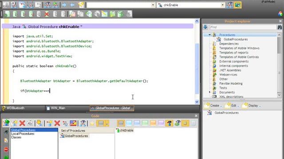The height and width of the screenshot is (159, 284).
Task: Click the blue forward arrow in the top toolbar
Action: [64, 5]
